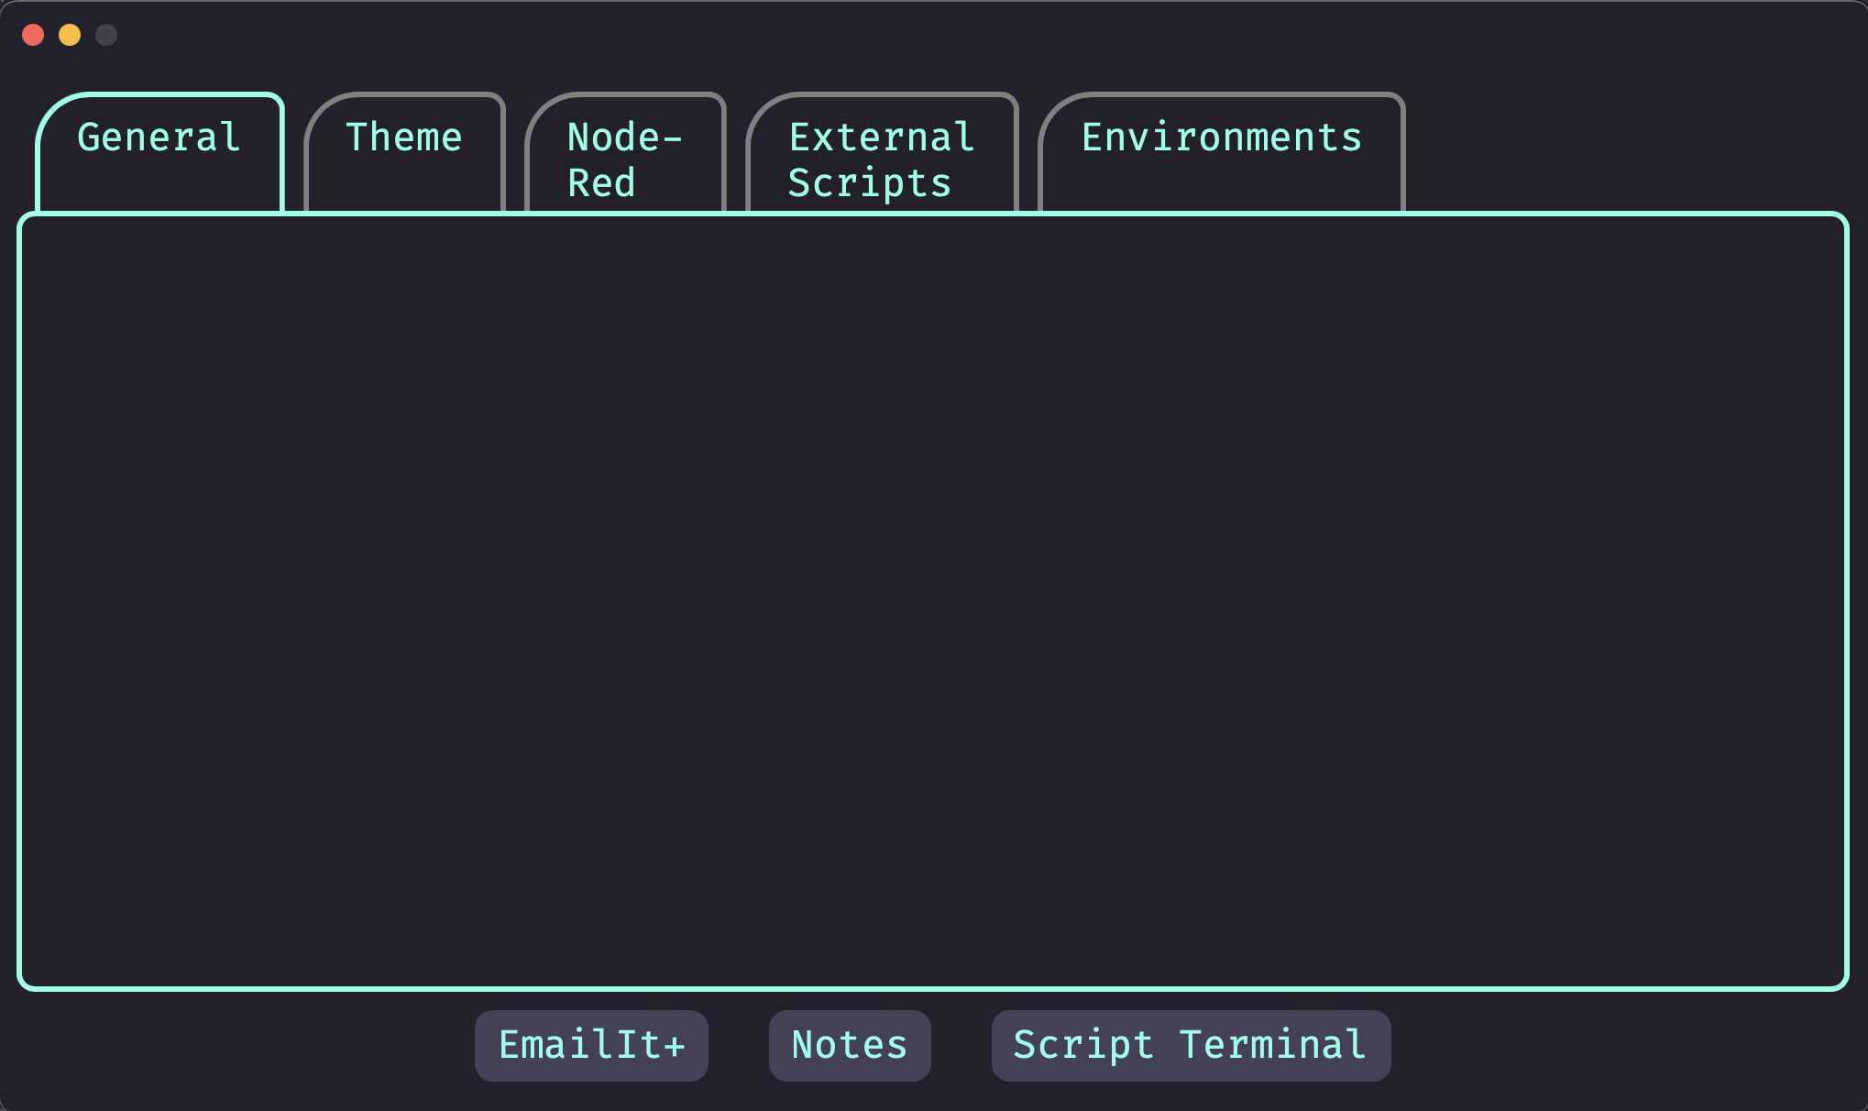1868x1111 pixels.
Task: Switch to the Theme tab
Action: tap(404, 152)
